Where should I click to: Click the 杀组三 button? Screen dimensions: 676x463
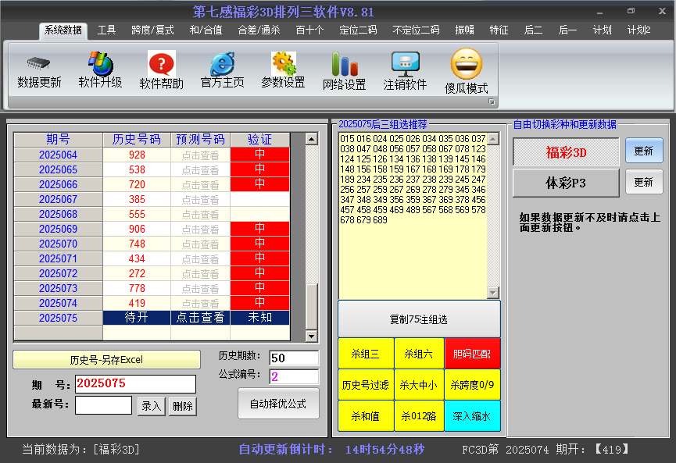coord(366,354)
